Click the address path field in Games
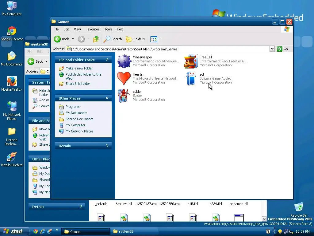The image size is (314, 236). (x=168, y=49)
